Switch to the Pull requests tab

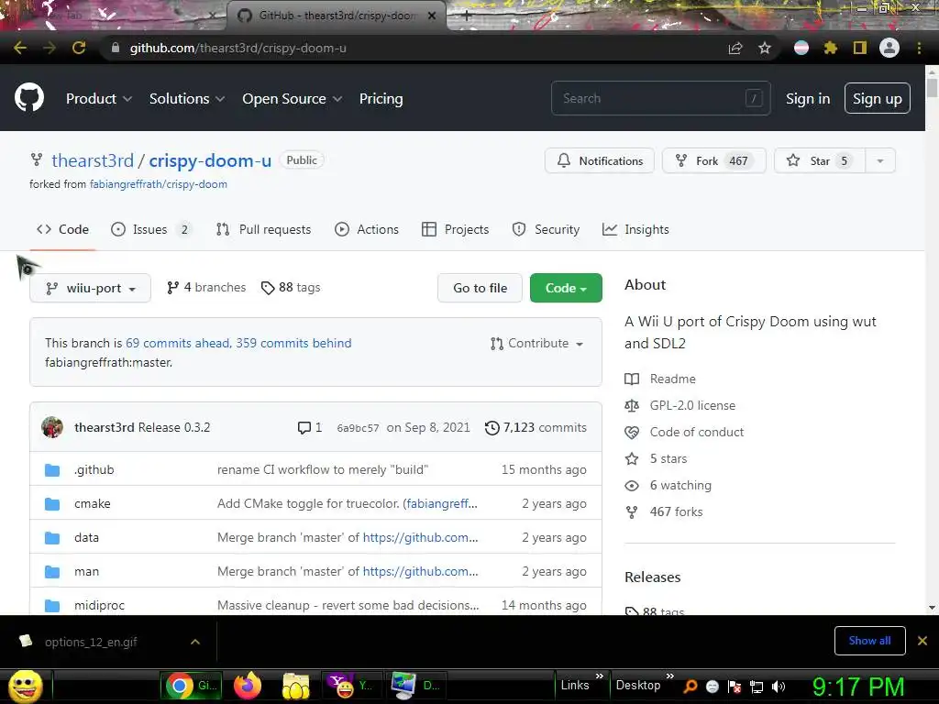(263, 229)
